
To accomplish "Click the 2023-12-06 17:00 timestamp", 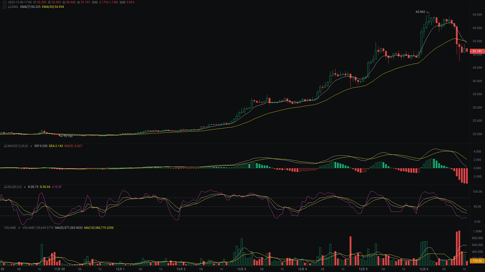I will [20, 2].
